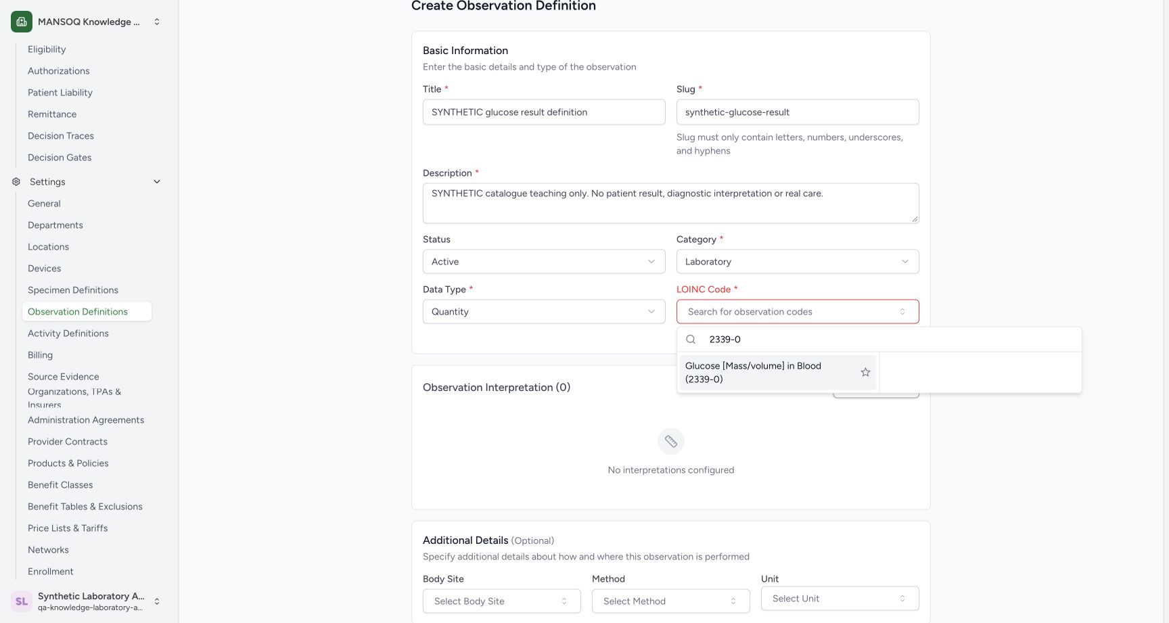The height and width of the screenshot is (623, 1169).
Task: Open Patient Liability sidebar item
Action: coord(60,93)
